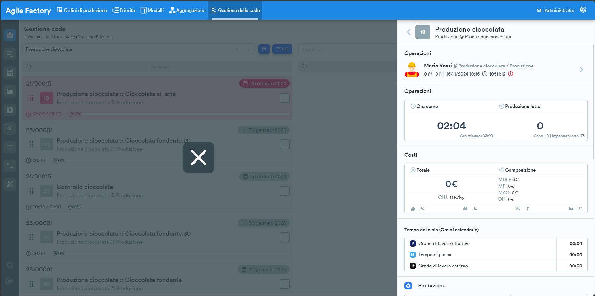Tick checkbox for Cioccolata fondente.20

(285, 144)
